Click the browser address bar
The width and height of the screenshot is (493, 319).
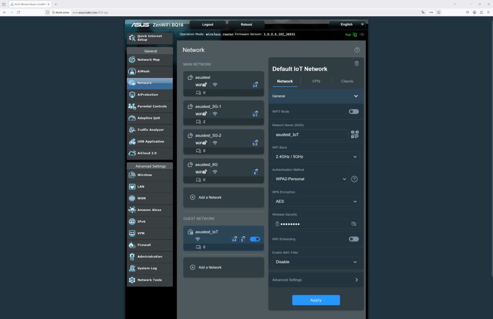(x=233, y=12)
